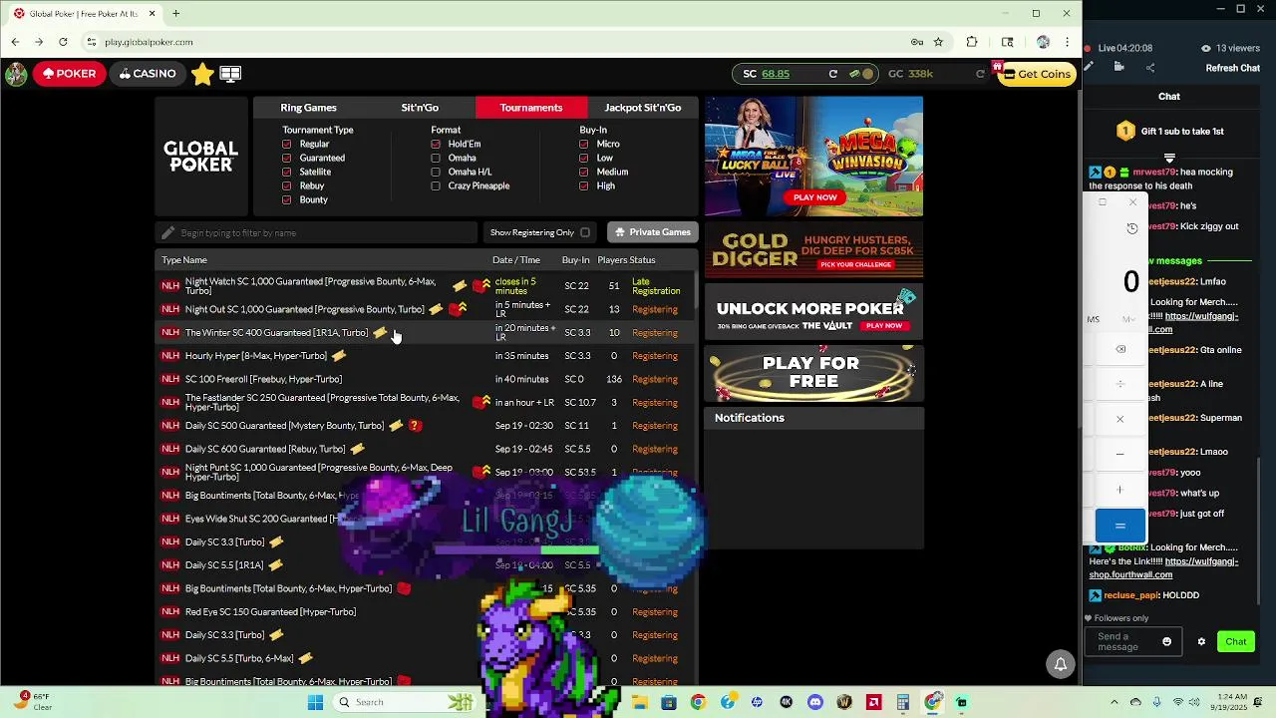Screen dimensions: 1276x718
Task: Open Calculator history icon
Action: 1131,228
